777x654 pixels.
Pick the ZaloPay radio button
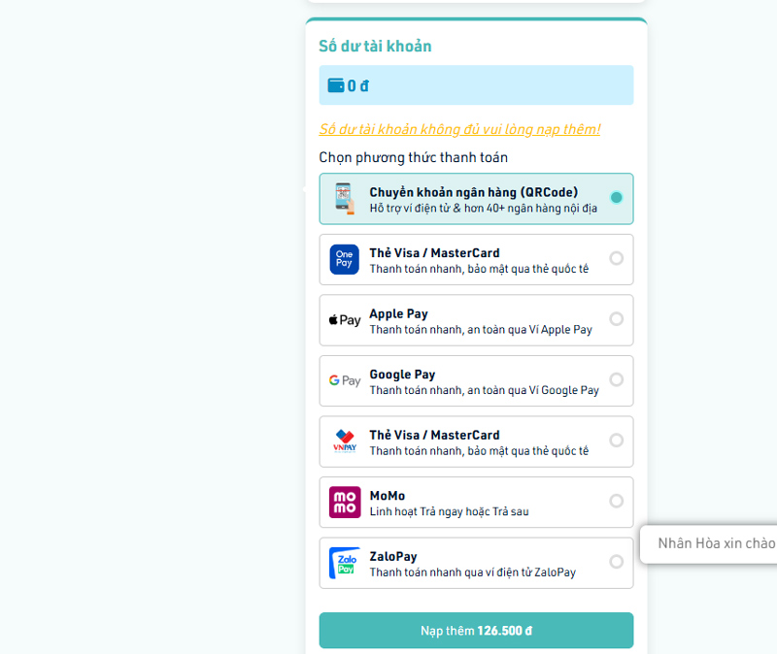pos(616,562)
